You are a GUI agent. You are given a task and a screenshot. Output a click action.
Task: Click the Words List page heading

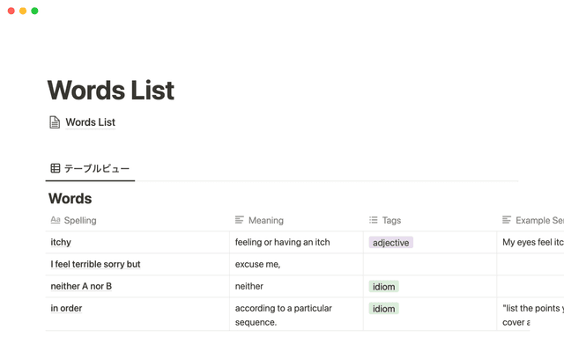pos(110,91)
